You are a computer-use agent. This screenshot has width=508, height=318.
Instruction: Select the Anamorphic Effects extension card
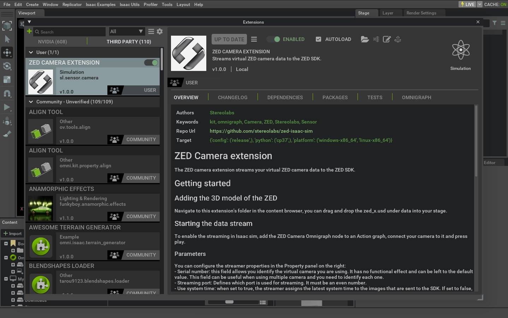(x=93, y=203)
